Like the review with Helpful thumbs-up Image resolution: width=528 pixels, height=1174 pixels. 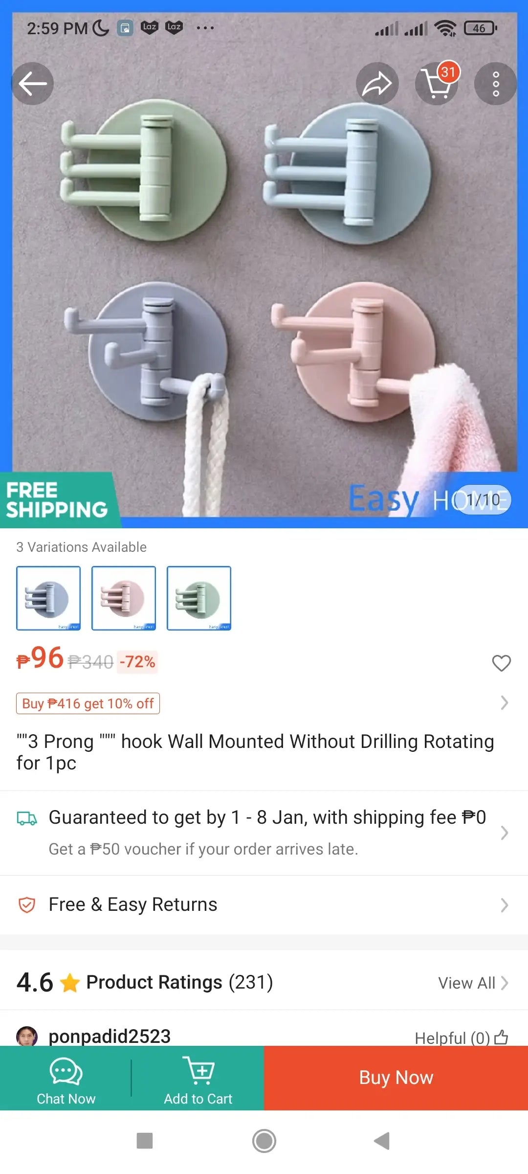click(501, 1037)
